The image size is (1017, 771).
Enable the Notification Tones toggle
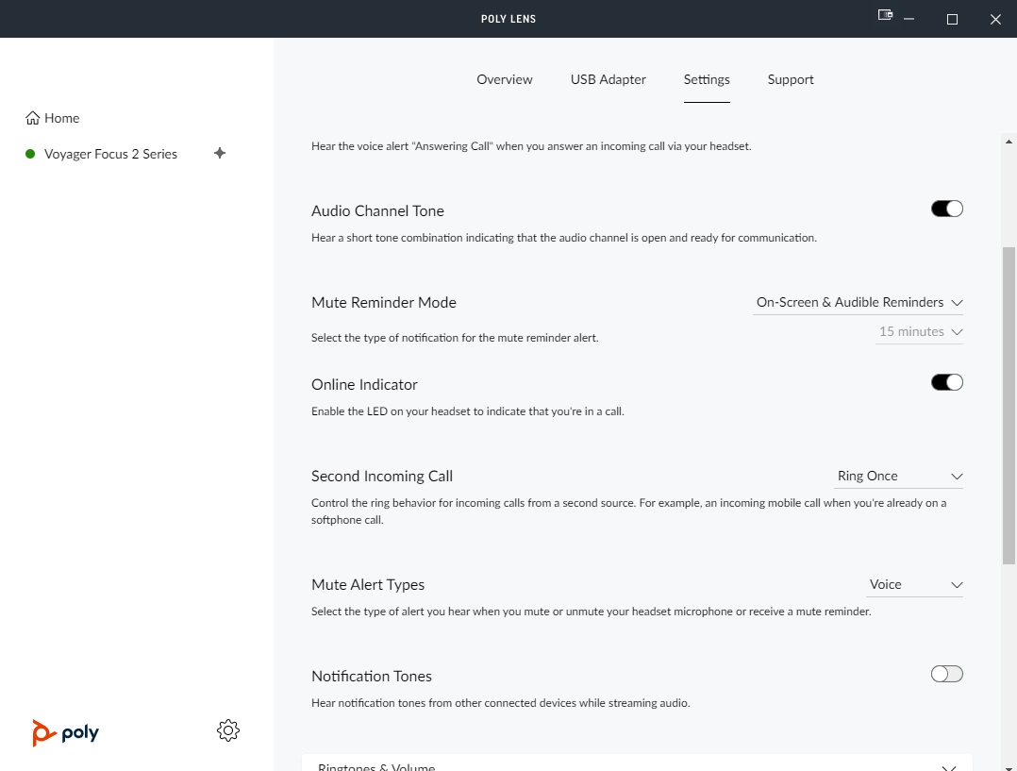tap(946, 674)
